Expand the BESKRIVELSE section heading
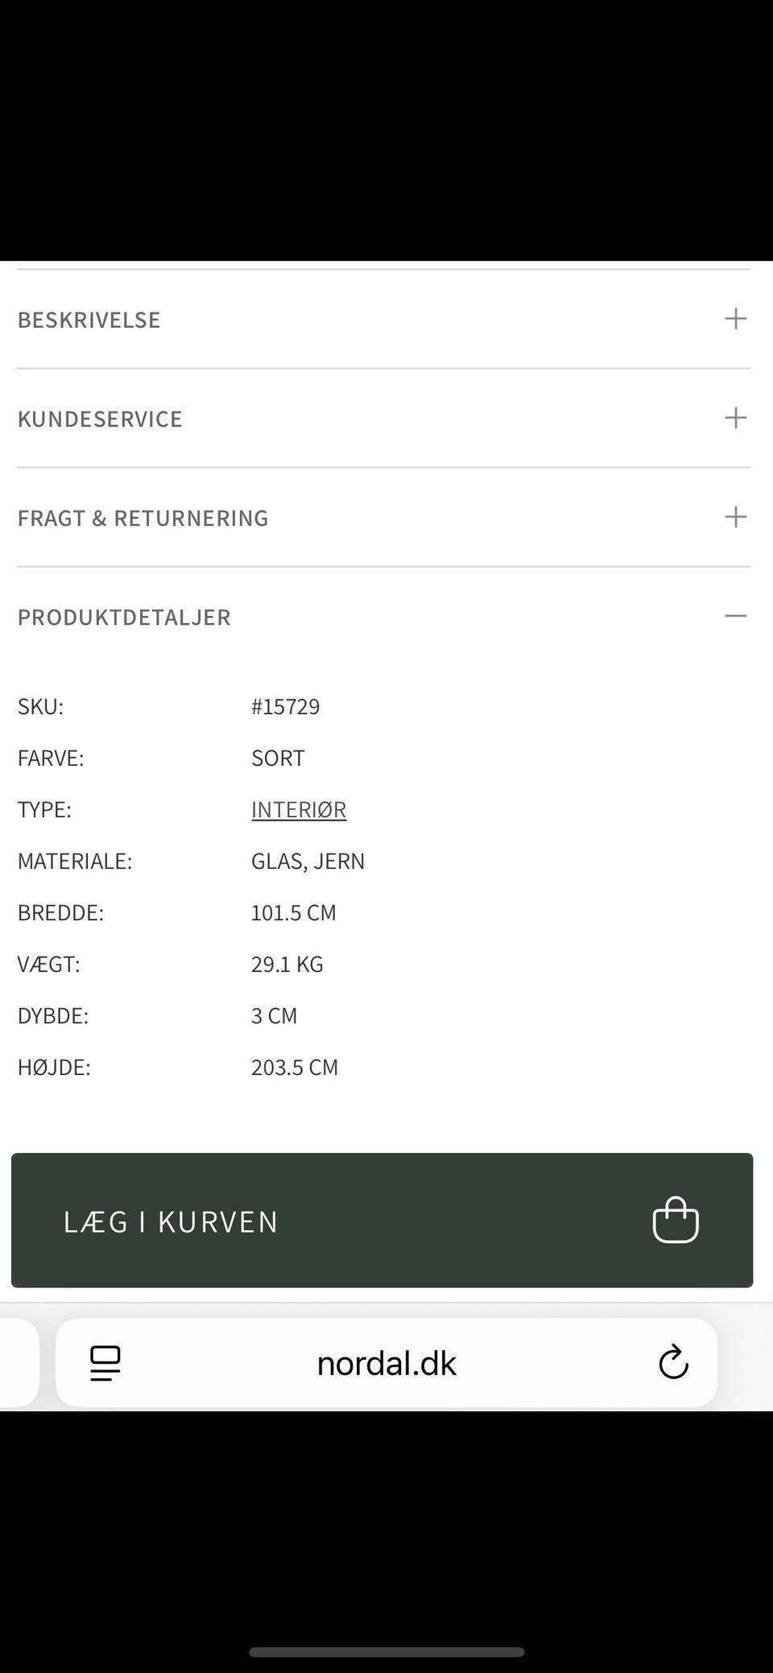This screenshot has height=1673, width=773. (89, 320)
